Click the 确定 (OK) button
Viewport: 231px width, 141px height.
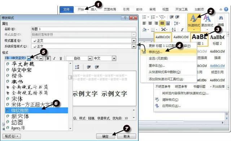105,136
